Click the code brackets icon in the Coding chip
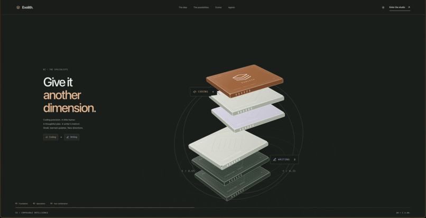Screen dimensions: 426x218 47,137
